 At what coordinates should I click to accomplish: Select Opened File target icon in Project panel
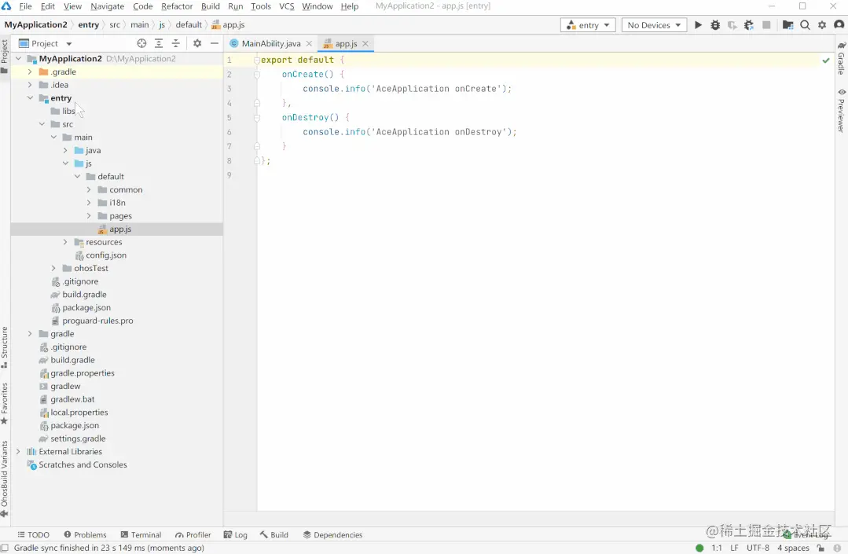141,43
